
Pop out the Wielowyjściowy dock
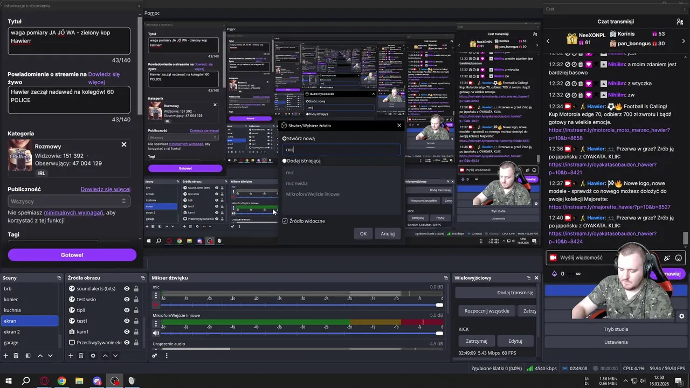click(528, 278)
